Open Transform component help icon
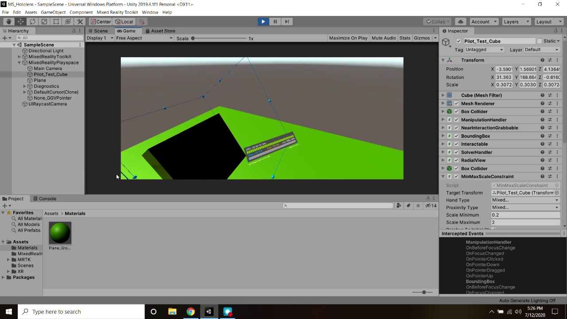This screenshot has width=567, height=319. coord(542,60)
